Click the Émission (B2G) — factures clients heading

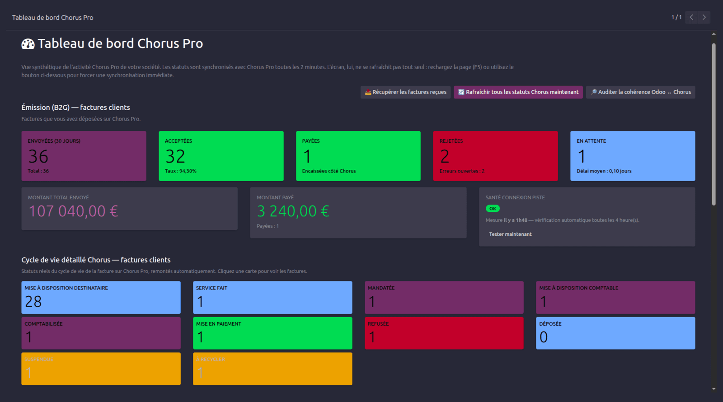(75, 108)
